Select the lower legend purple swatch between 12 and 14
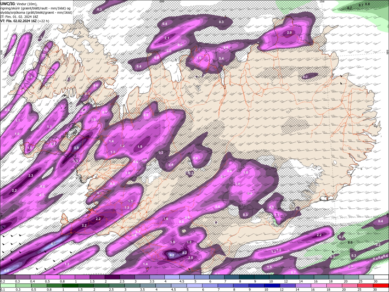 coord(287,286)
